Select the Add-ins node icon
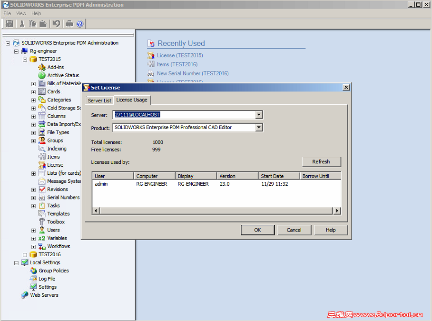This screenshot has height=321, width=432. pos(42,67)
